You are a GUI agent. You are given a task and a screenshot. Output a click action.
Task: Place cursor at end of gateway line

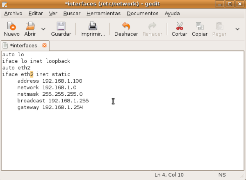click(x=83, y=107)
